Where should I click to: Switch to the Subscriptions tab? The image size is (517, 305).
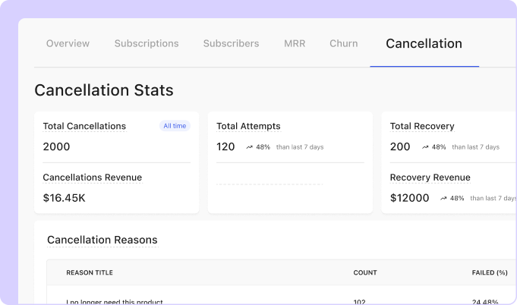pyautogui.click(x=147, y=43)
